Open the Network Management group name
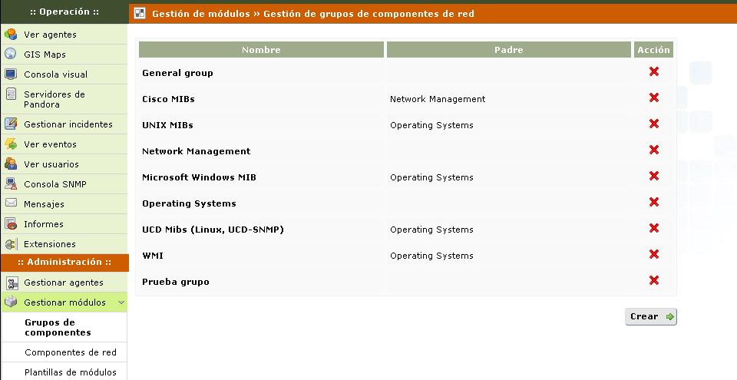Screen dimensions: 737x380 click(x=196, y=151)
